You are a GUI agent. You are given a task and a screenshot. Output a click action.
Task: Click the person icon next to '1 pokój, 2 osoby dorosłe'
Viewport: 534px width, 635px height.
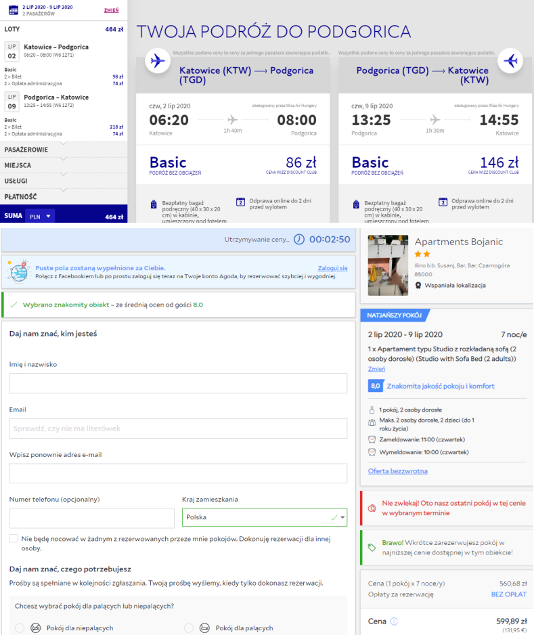[372, 410]
